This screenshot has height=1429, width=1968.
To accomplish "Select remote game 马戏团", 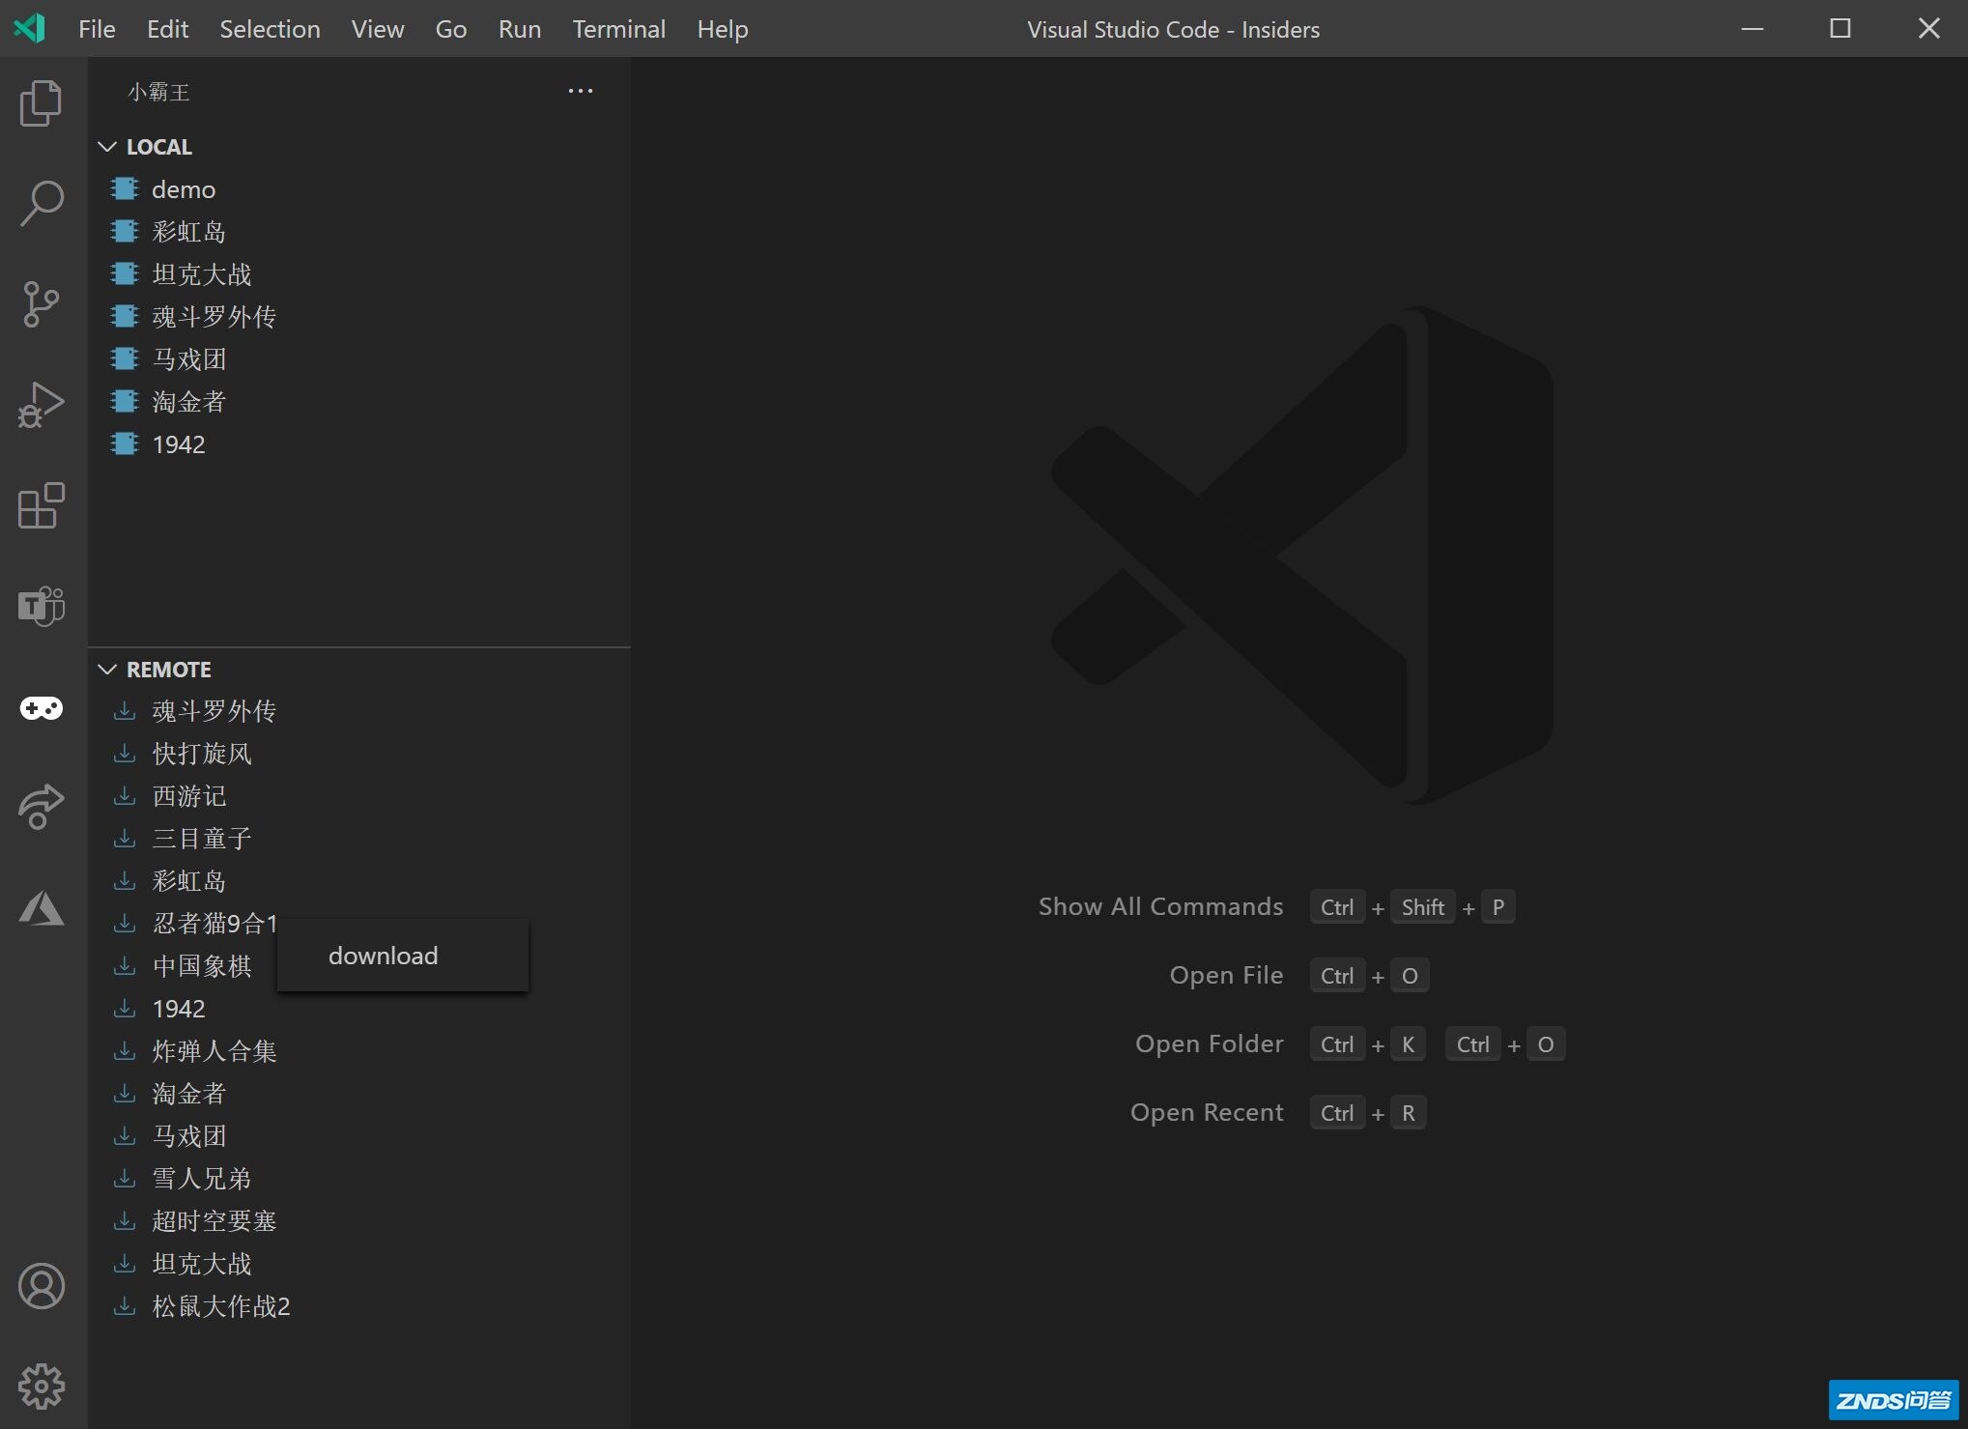I will tap(359, 1135).
